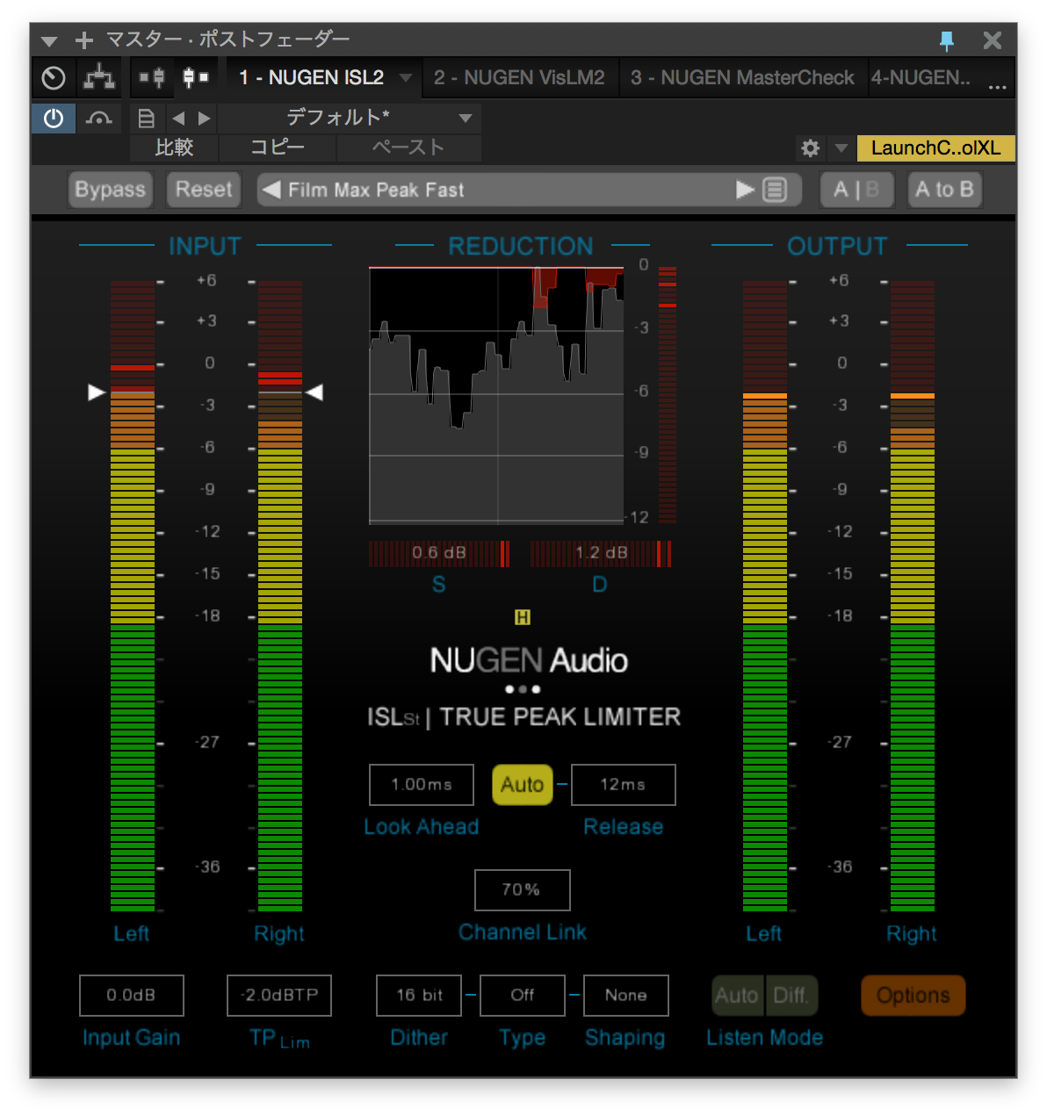Click the 比較 compare button
Viewport: 1047px width, 1115px height.
(x=174, y=147)
